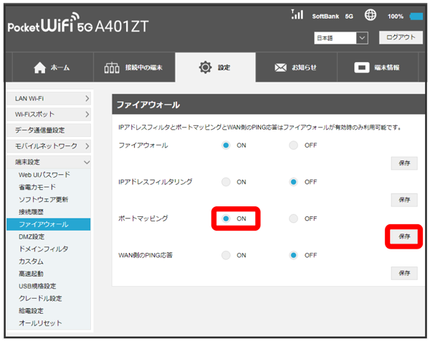
Task: Click the battery level icon
Action: pyautogui.click(x=416, y=16)
